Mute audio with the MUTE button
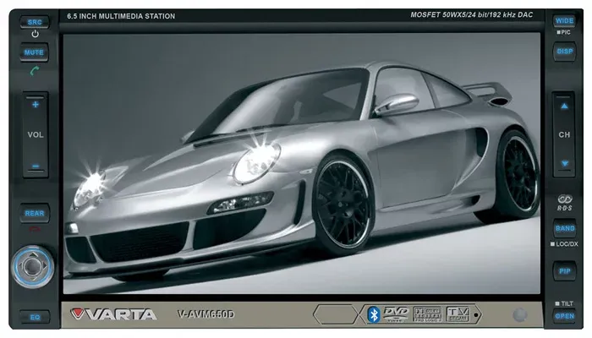This screenshot has height=338, width=592. 34,52
